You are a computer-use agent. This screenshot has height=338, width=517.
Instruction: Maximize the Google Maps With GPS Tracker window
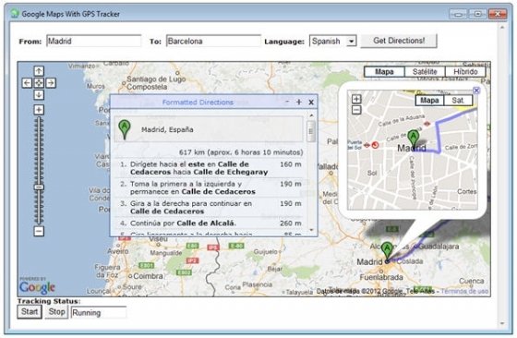point(477,14)
